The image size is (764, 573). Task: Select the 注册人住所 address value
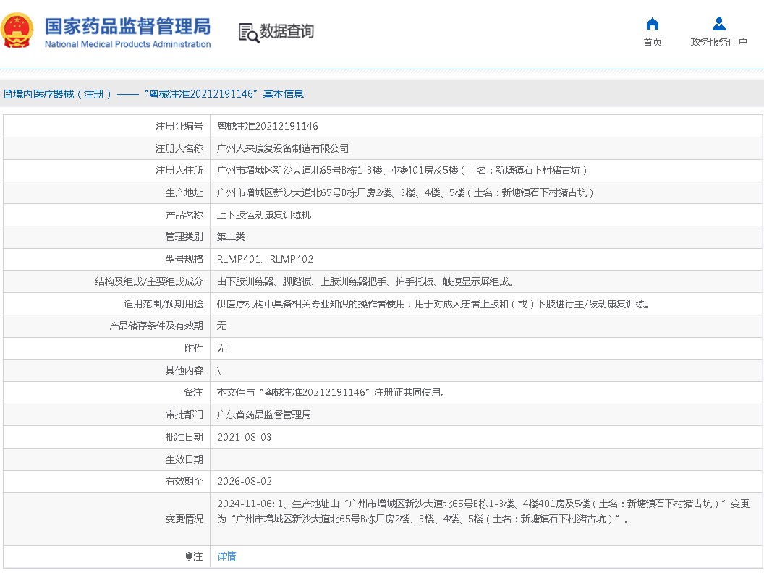402,171
